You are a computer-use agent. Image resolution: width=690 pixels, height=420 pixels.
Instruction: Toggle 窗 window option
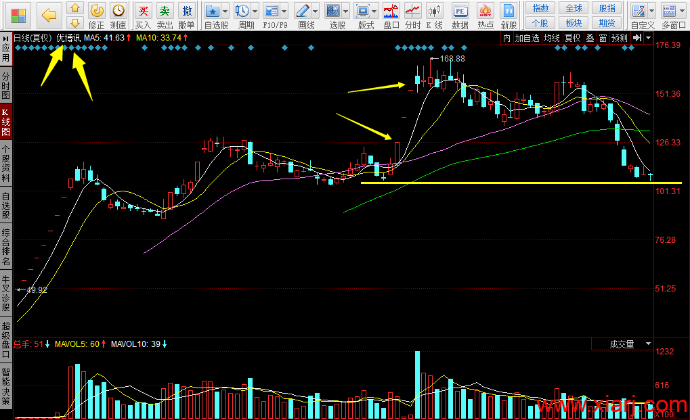click(x=603, y=39)
